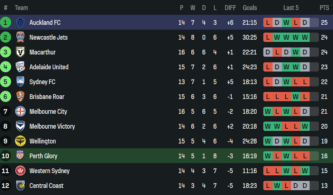The height and width of the screenshot is (195, 333).
Task: Click the Newcastle Jets club crest
Action: (20, 37)
